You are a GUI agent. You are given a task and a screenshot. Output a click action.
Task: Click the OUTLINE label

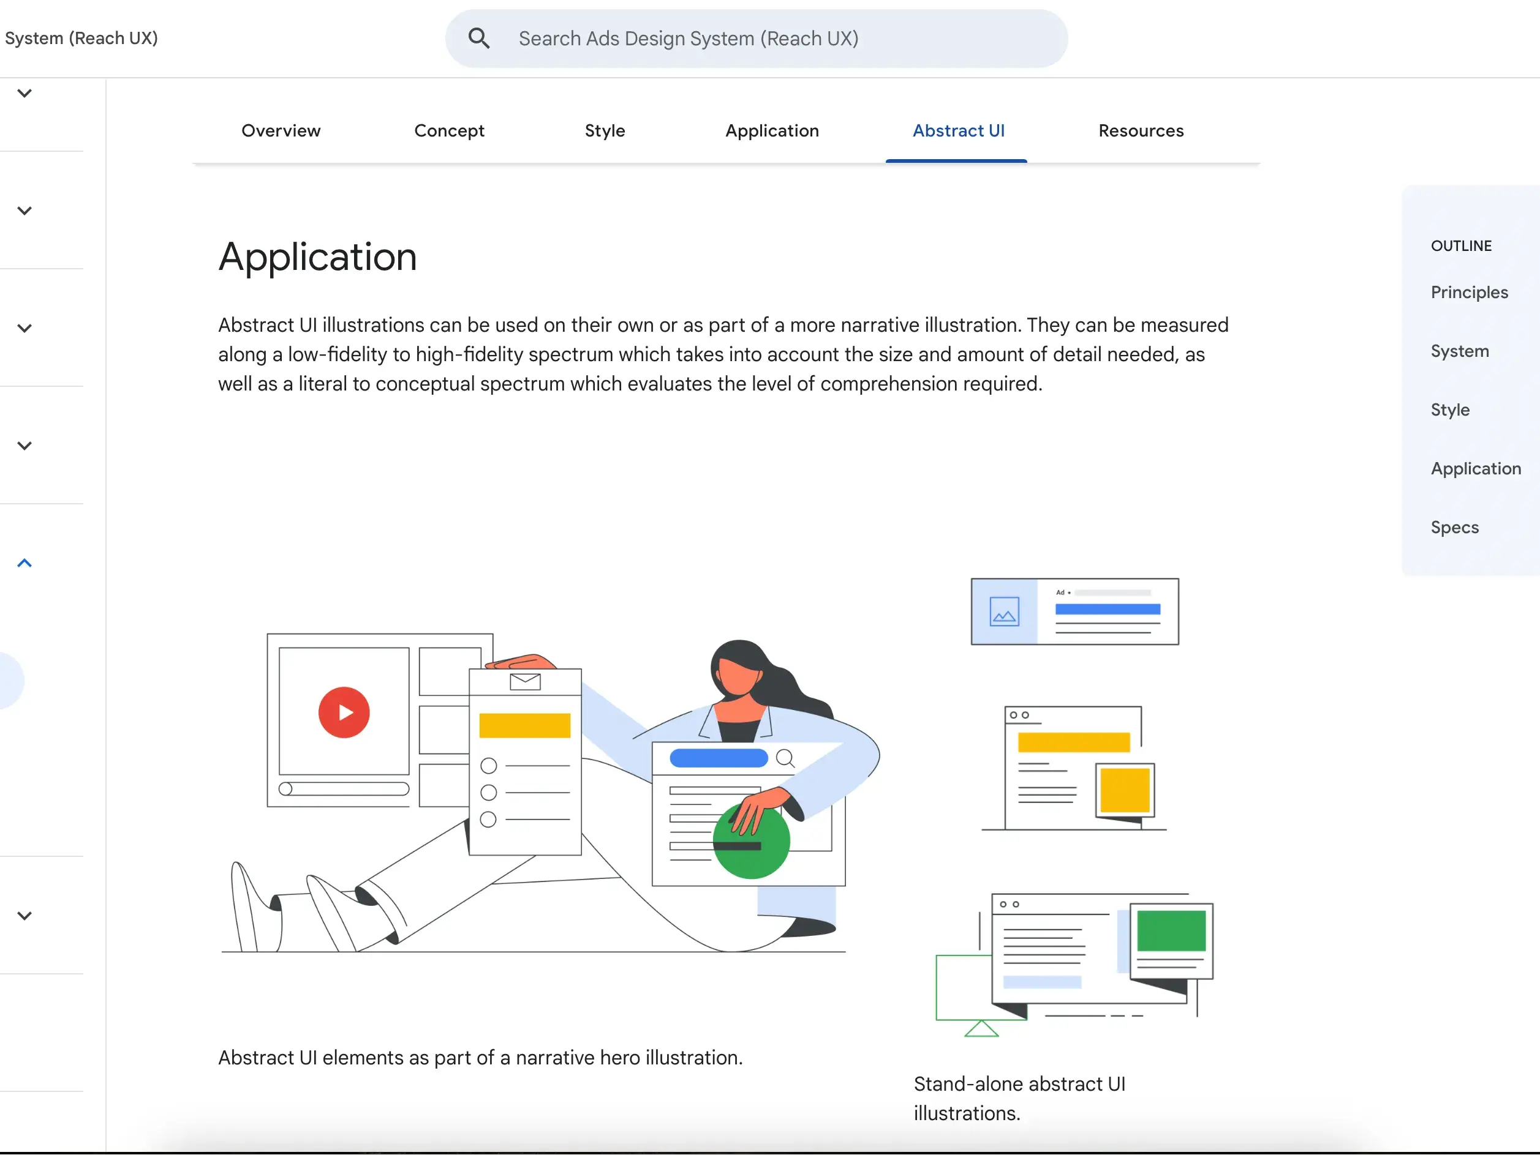click(1460, 245)
